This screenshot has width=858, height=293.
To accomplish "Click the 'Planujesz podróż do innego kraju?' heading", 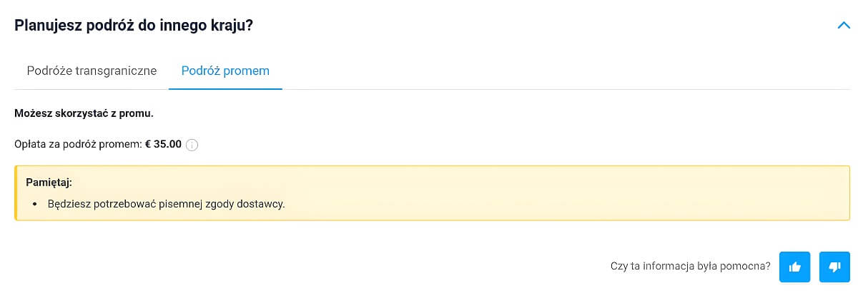I will point(134,26).
